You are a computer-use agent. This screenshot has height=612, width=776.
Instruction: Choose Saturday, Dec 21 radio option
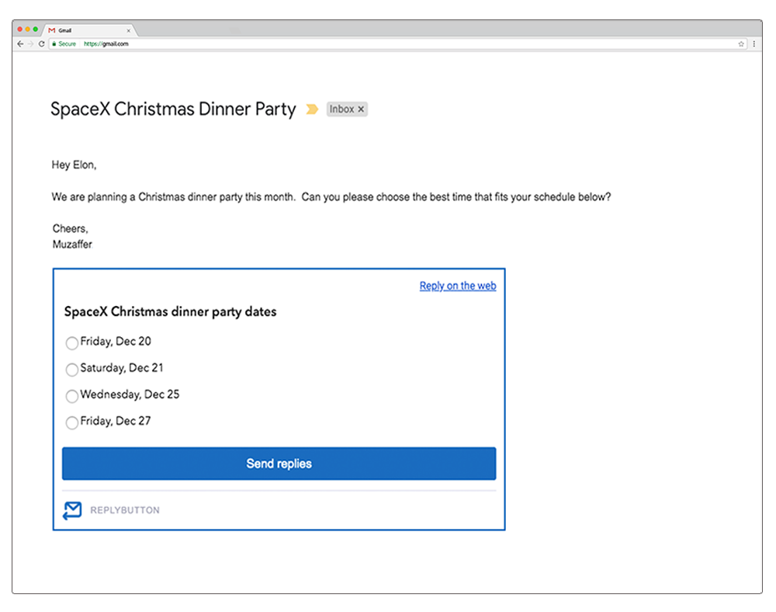(71, 370)
